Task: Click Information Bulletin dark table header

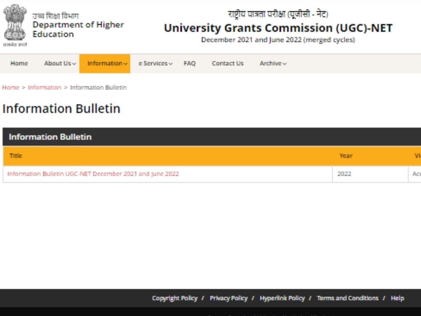Action: (x=212, y=137)
